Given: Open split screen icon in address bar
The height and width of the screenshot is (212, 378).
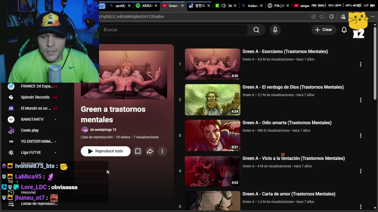Looking at the screenshot, I should click(314, 17).
